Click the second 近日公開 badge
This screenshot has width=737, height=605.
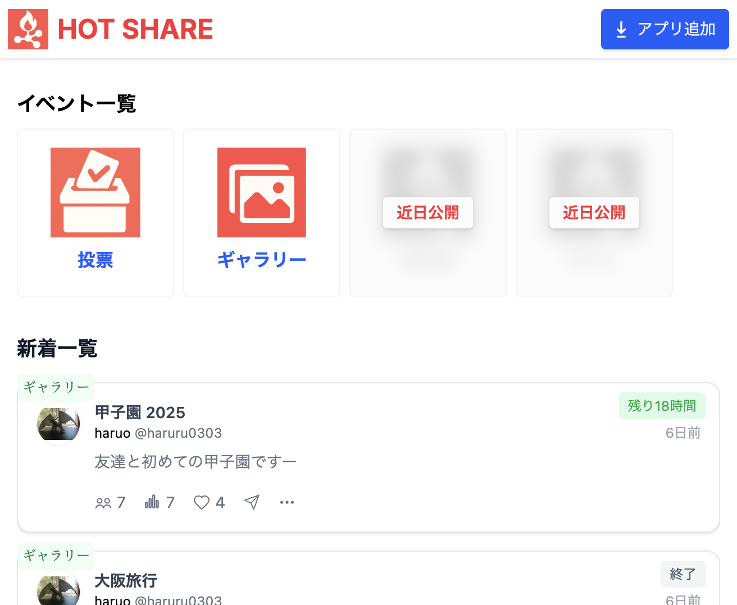pyautogui.click(x=594, y=213)
